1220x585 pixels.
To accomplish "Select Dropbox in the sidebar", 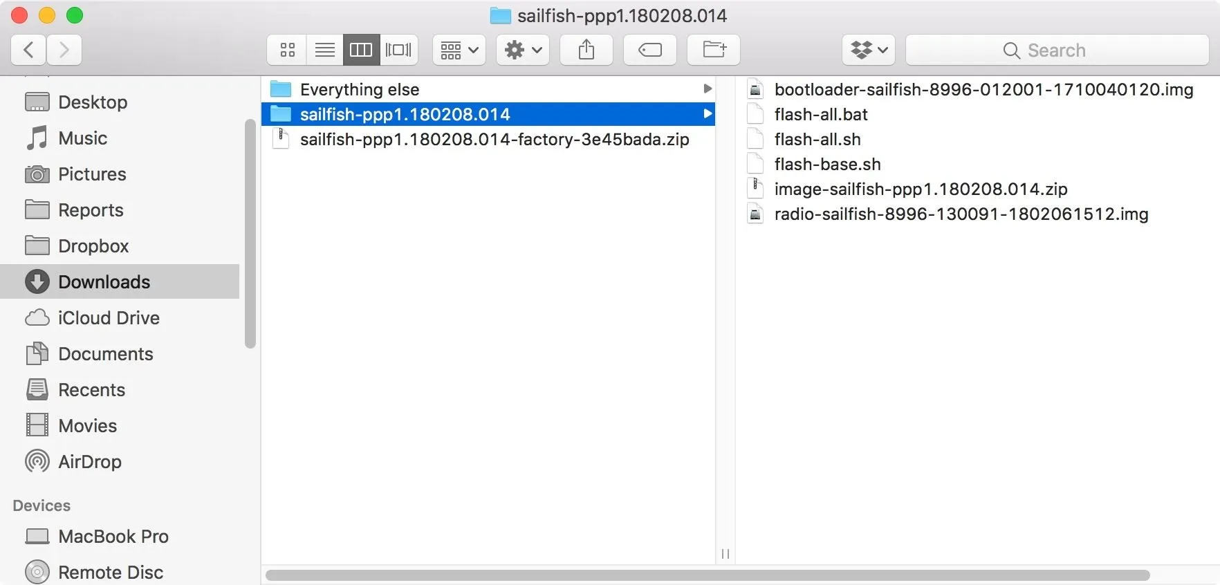I will click(120, 246).
